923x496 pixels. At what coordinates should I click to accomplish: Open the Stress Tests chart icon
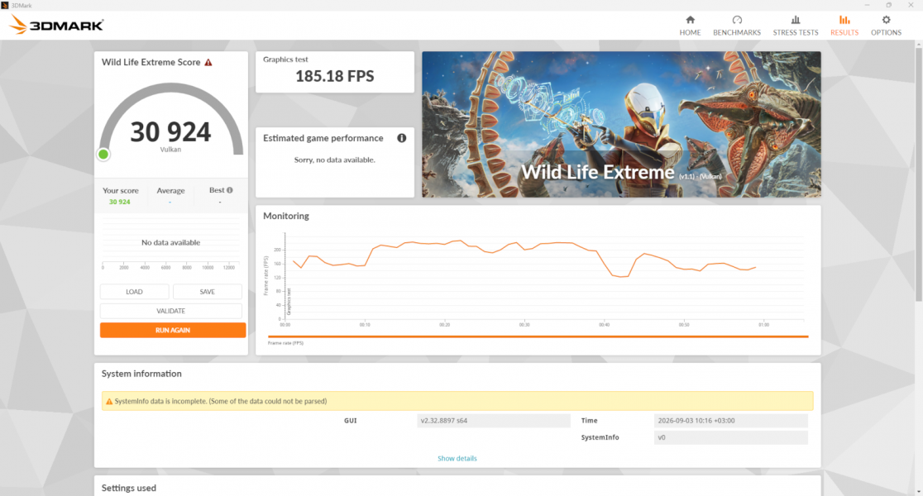pos(796,20)
